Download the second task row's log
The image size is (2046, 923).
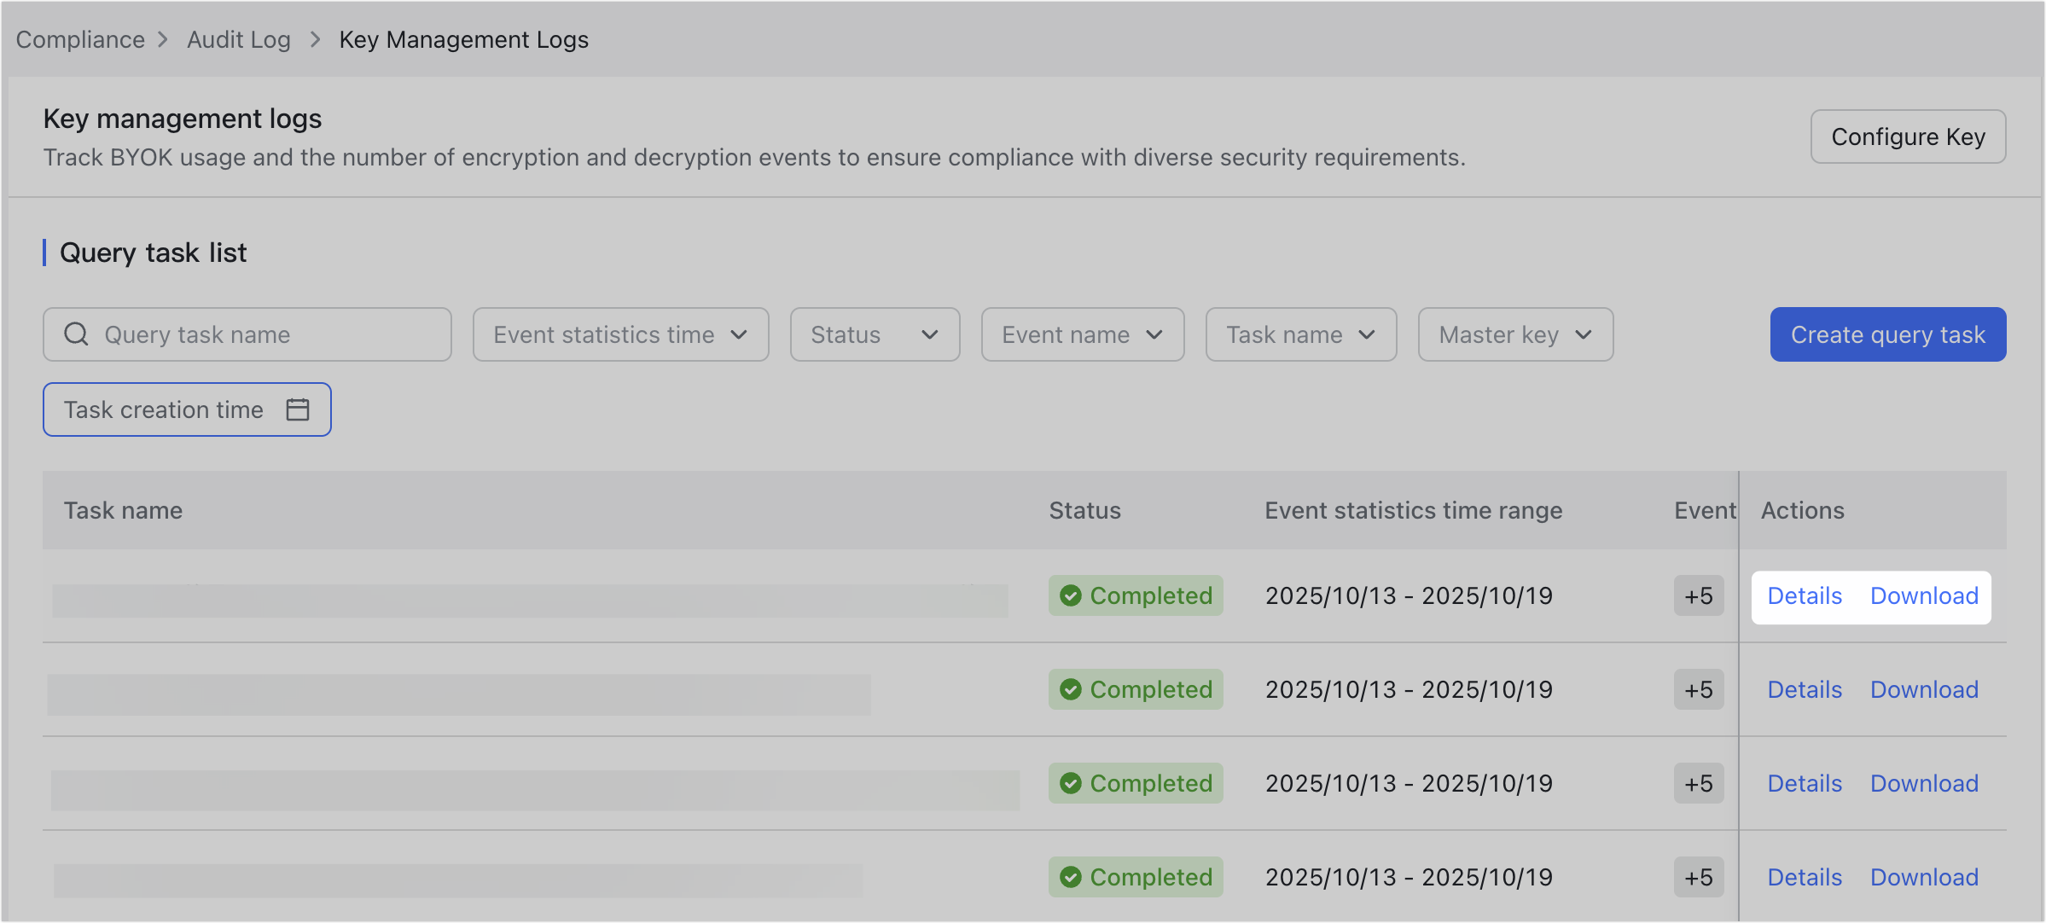(1925, 689)
